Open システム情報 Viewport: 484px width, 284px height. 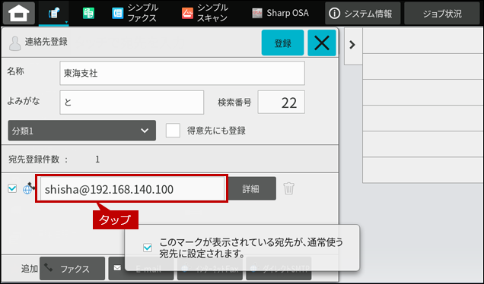point(363,13)
